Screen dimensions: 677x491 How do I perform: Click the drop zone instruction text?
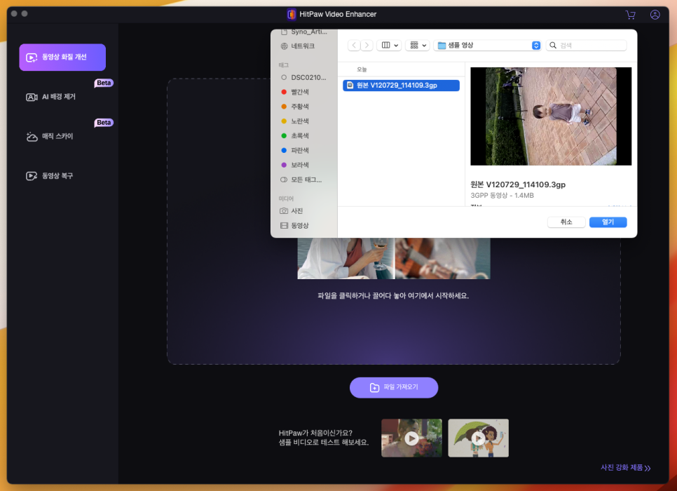click(393, 295)
